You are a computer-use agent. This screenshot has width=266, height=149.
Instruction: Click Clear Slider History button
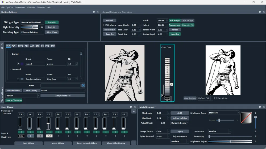pos(116,143)
